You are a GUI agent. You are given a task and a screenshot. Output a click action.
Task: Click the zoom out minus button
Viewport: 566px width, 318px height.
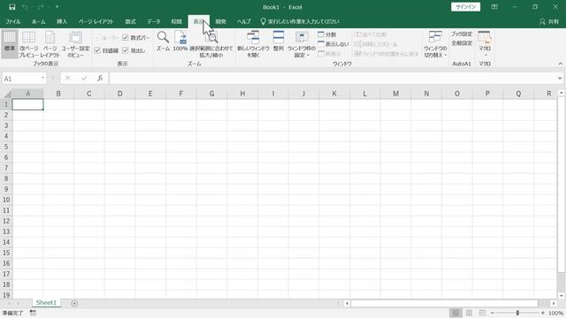click(x=493, y=313)
